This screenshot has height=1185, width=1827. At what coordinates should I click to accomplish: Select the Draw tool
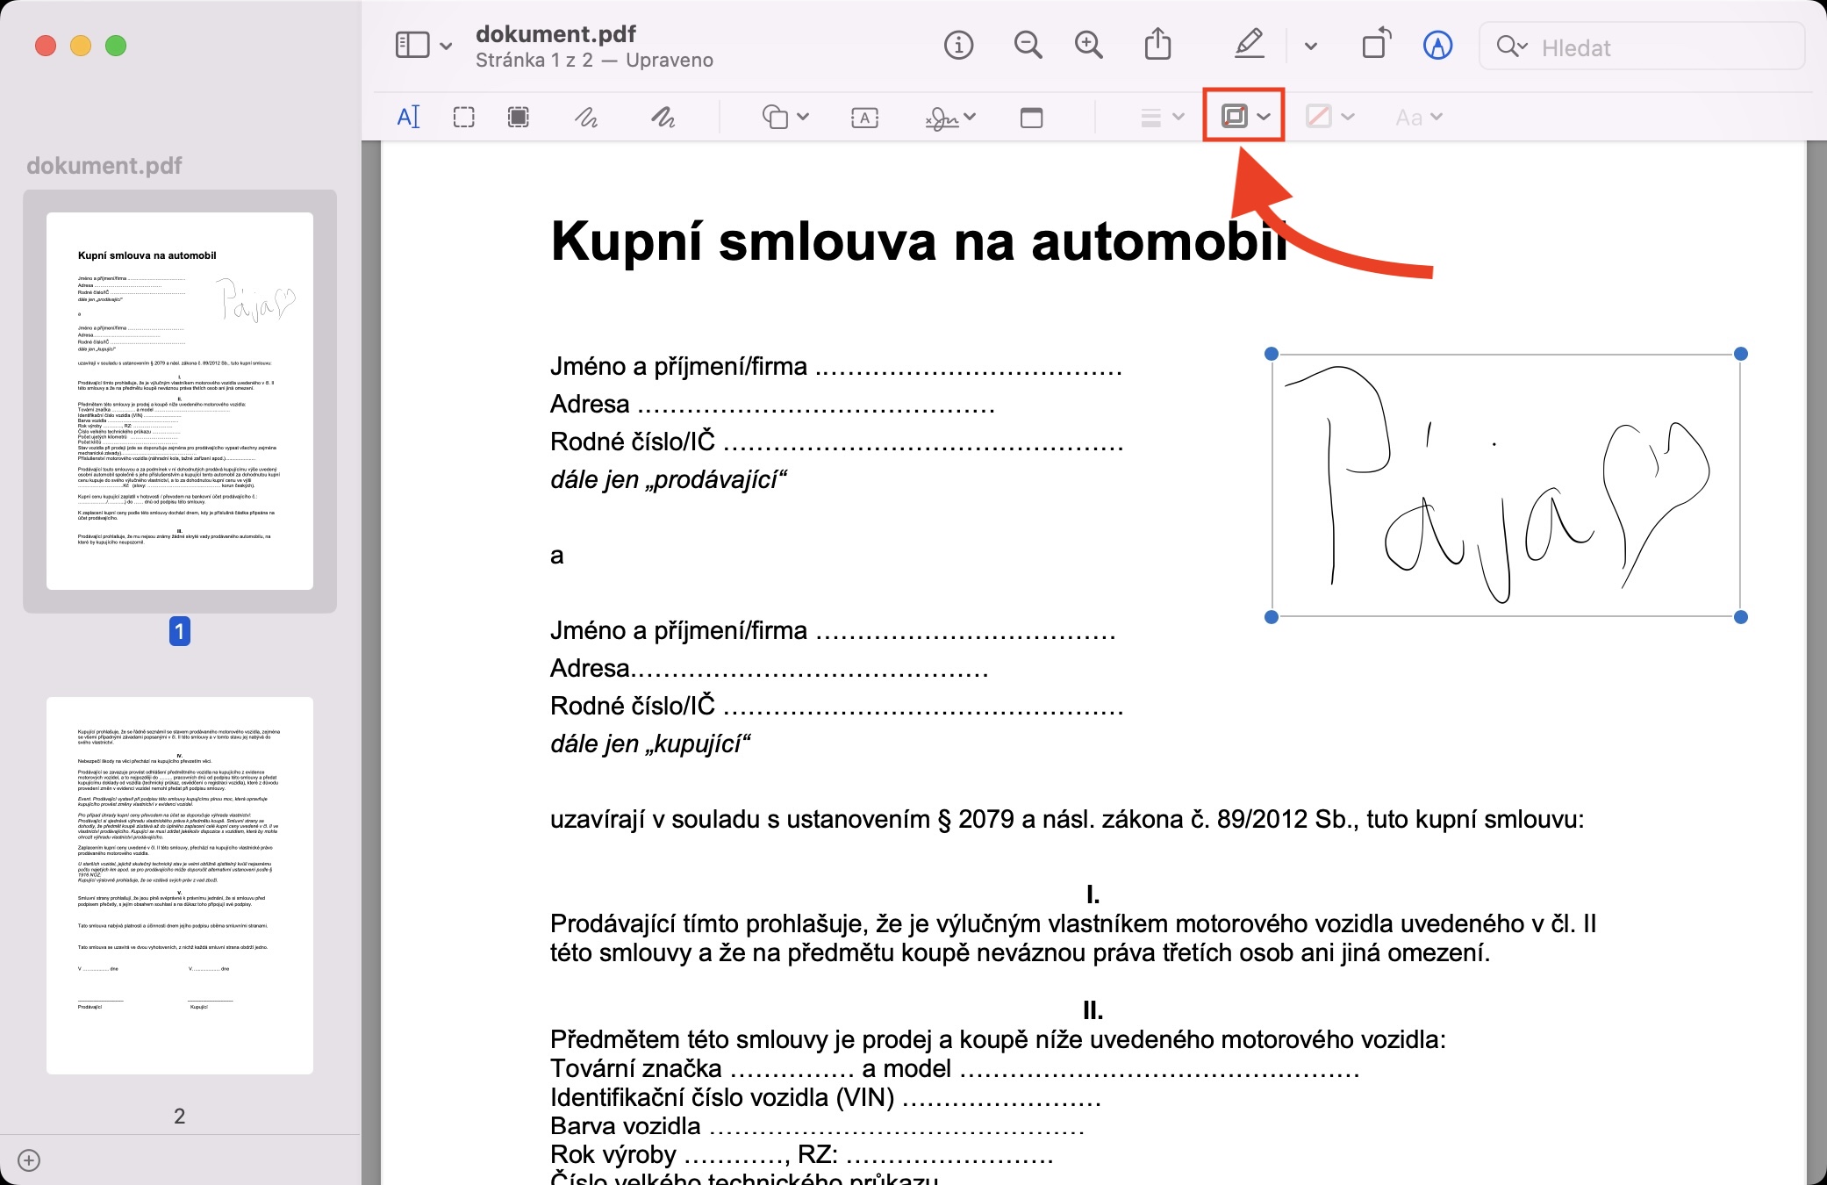(x=663, y=117)
